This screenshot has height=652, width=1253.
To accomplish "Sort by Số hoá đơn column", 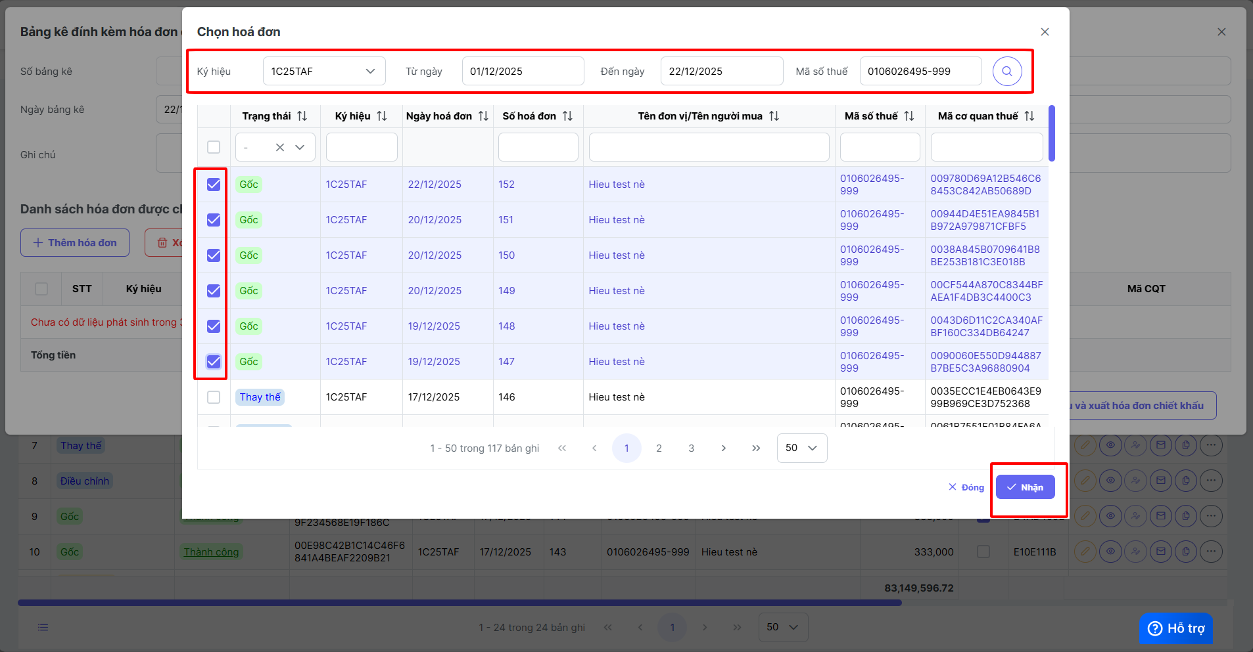I will click(x=567, y=116).
